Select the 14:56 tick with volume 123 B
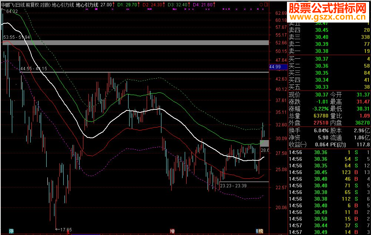The height and width of the screenshot is (235, 371). point(330,173)
